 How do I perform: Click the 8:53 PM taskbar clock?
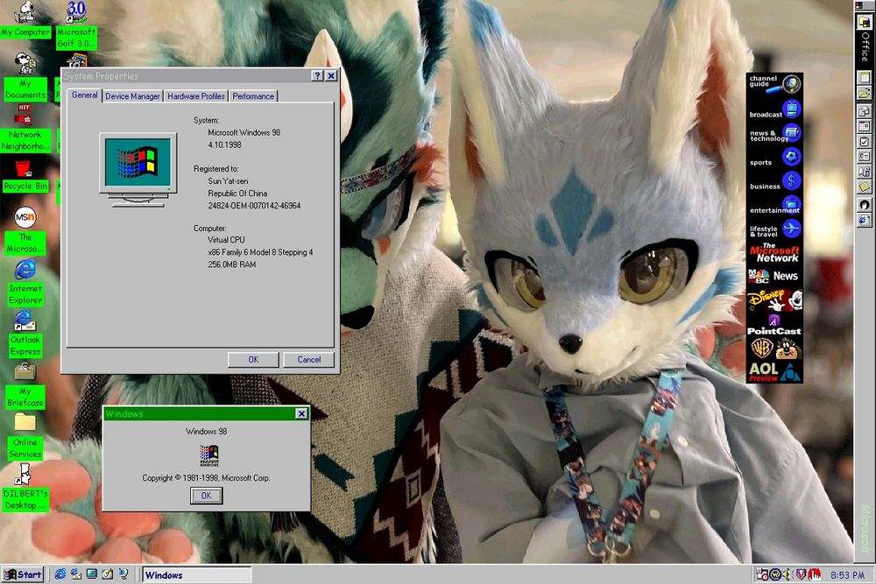[x=847, y=575]
